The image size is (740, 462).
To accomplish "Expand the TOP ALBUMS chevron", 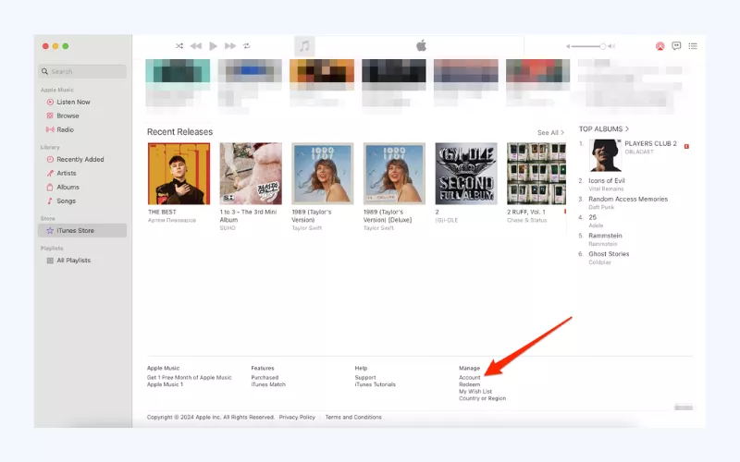I will coord(627,128).
